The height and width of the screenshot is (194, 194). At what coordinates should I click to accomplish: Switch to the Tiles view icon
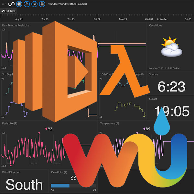(x=19, y=4)
